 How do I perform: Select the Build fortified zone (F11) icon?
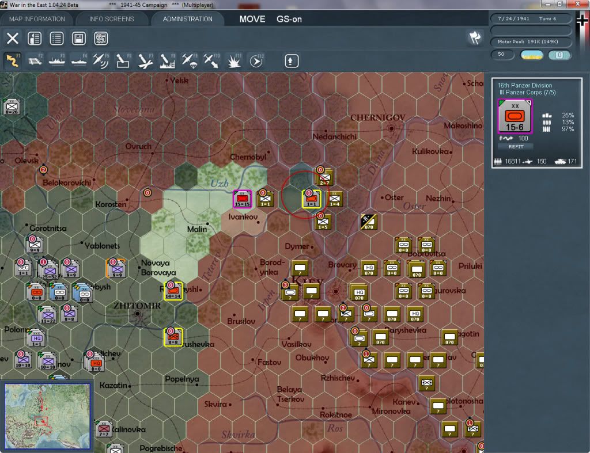(x=234, y=60)
